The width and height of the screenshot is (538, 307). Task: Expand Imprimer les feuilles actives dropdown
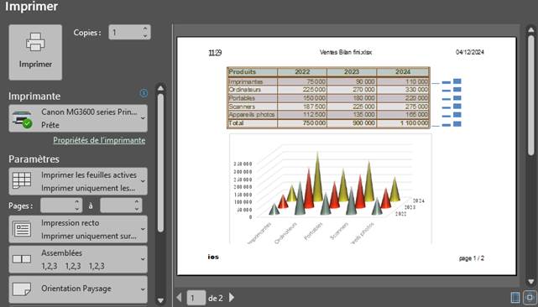[x=78, y=181]
